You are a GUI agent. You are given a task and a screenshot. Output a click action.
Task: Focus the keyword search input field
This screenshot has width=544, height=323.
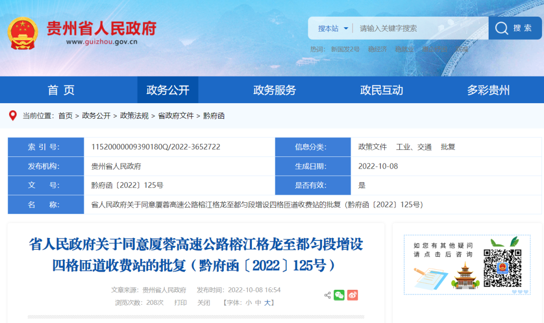click(x=420, y=28)
